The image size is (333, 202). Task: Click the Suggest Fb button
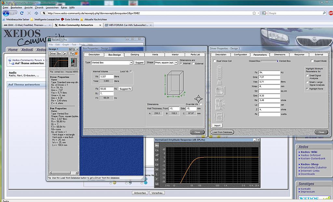pyautogui.click(x=125, y=89)
